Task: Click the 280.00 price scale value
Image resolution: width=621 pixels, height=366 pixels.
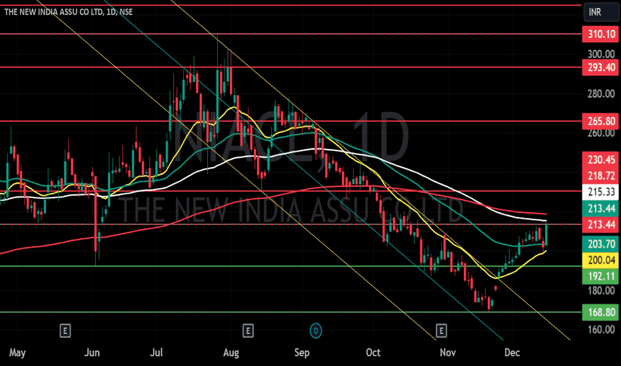Action: [601, 94]
